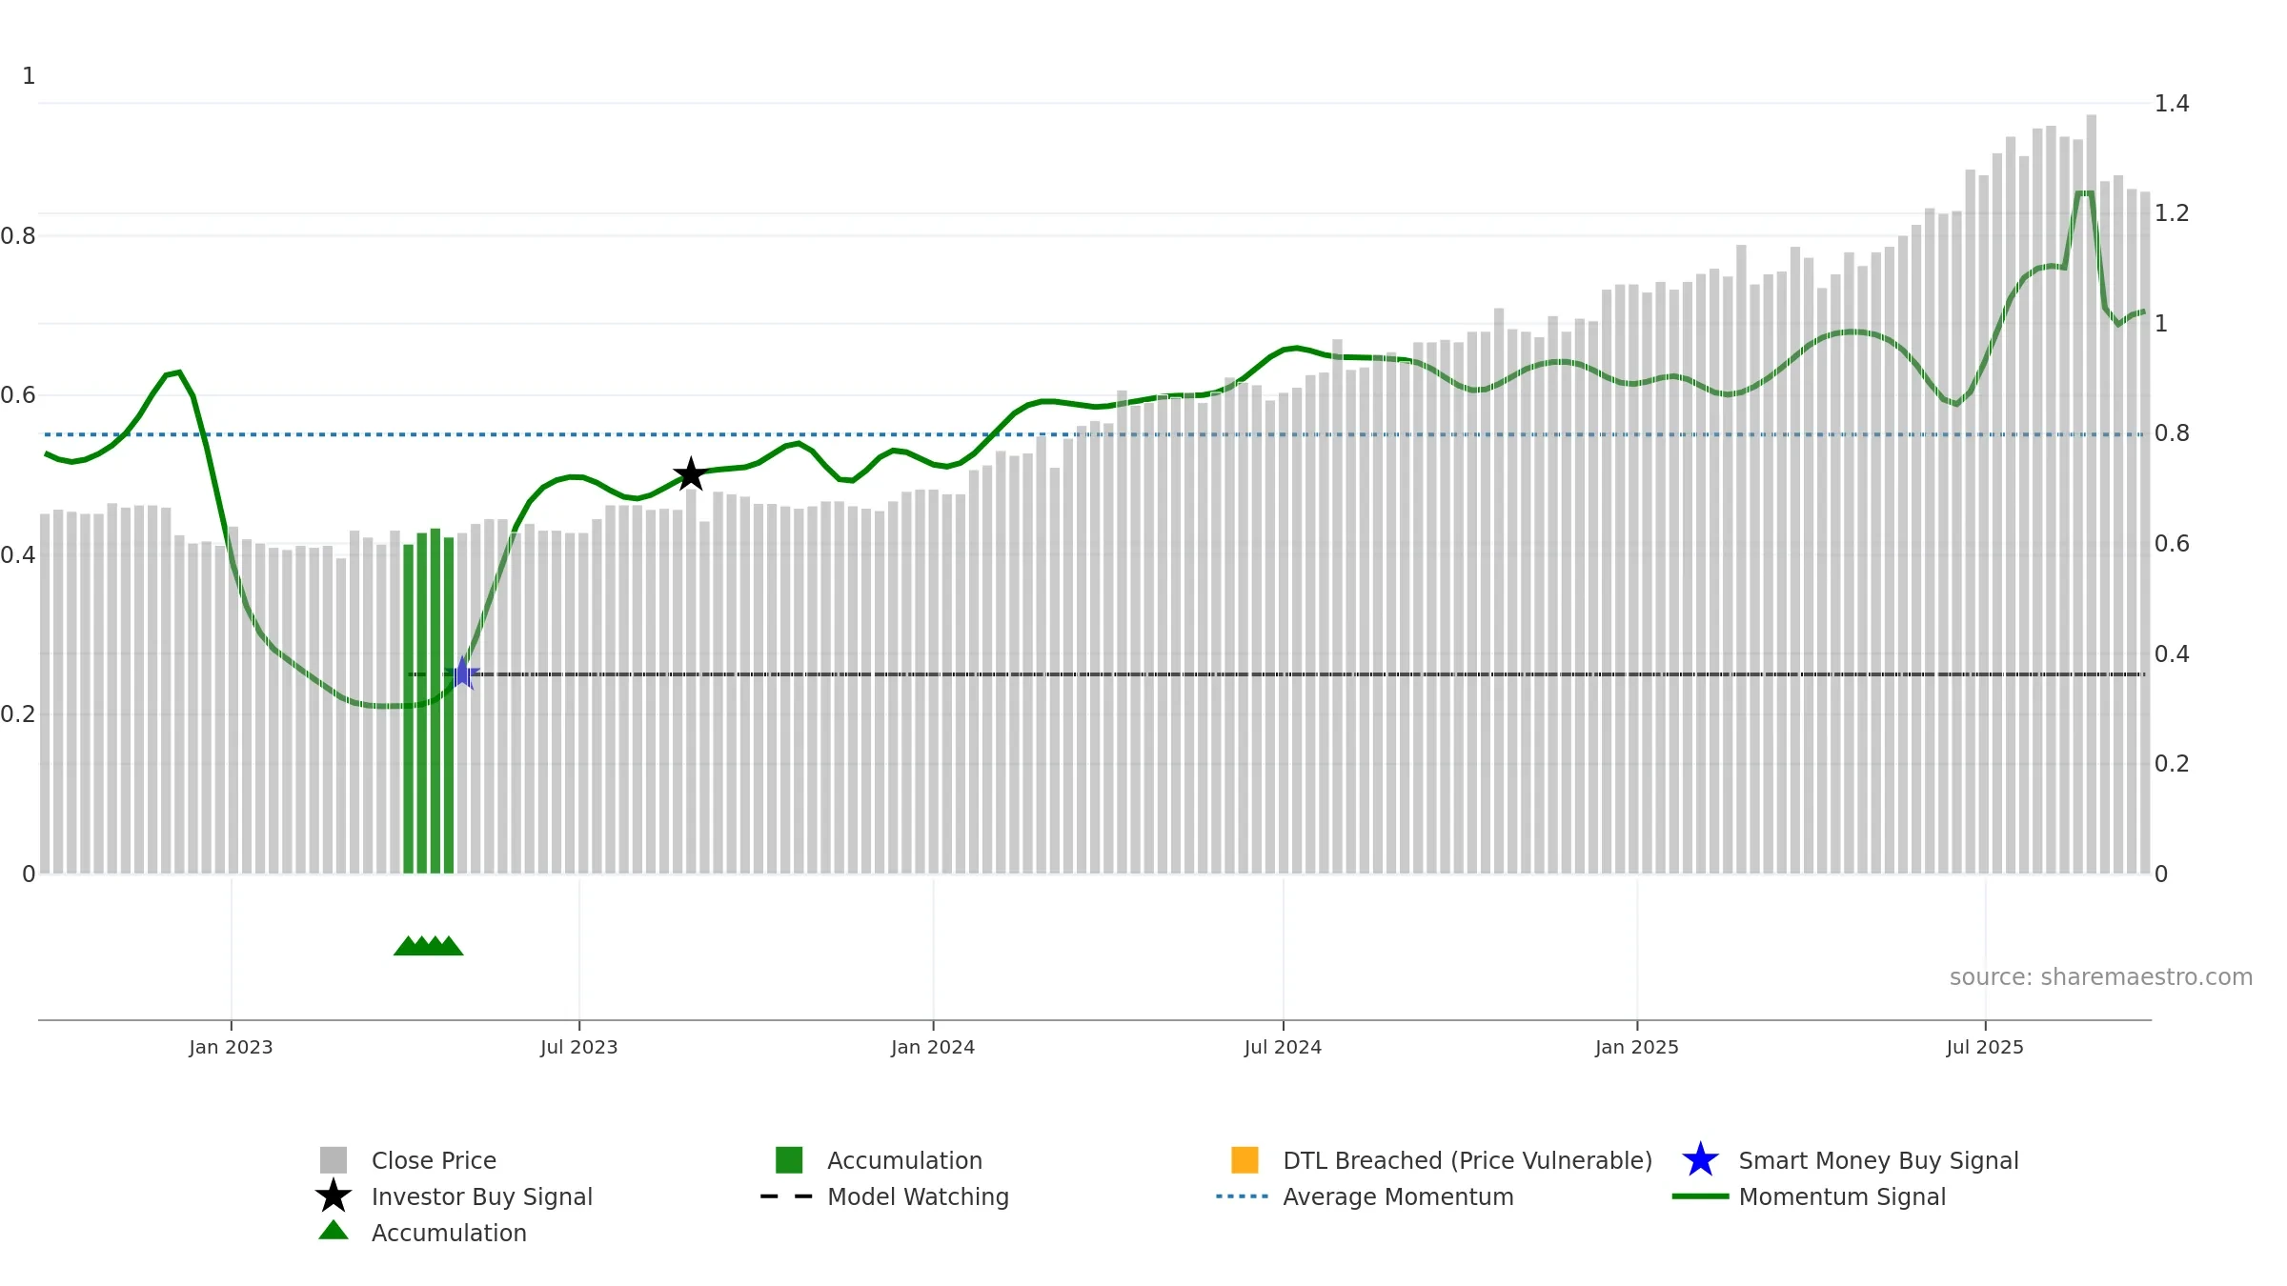This screenshot has height=1286, width=2287.
Task: Click the green accumulation triangles below chart
Action: point(429,946)
